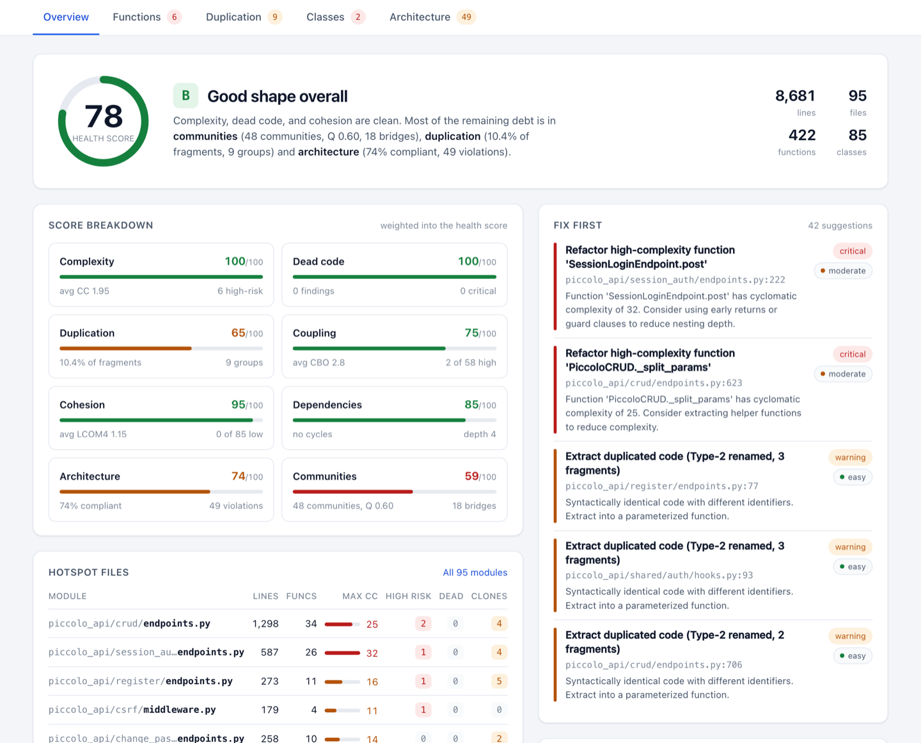Click the bold communities link in summary
Viewport: 921px width, 743px height.
click(205, 136)
